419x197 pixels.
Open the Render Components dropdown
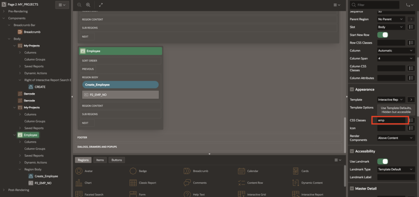click(x=396, y=138)
